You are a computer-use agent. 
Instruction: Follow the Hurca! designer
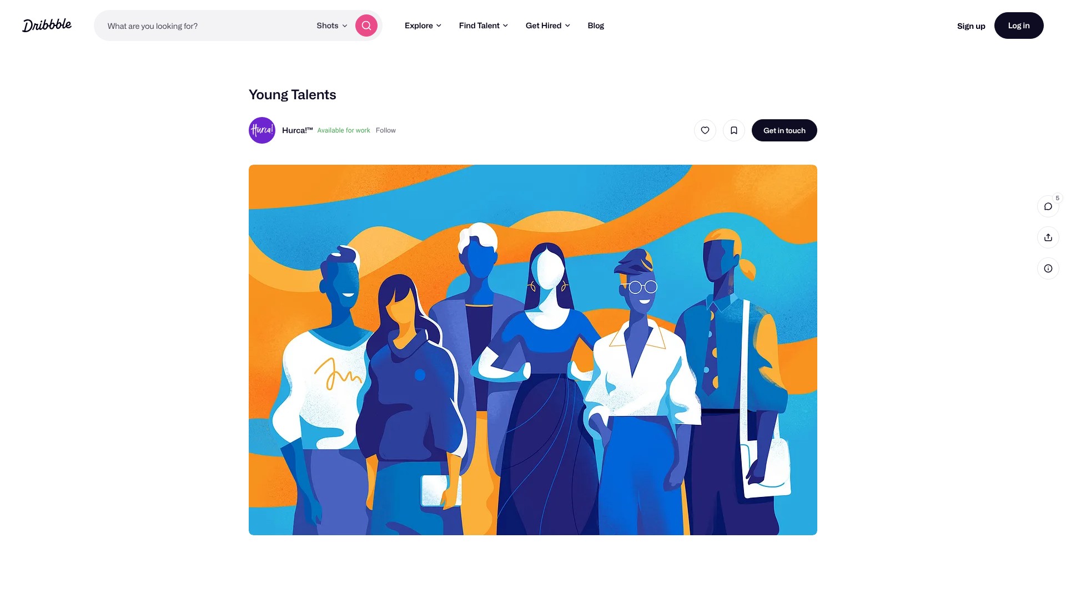tap(386, 130)
